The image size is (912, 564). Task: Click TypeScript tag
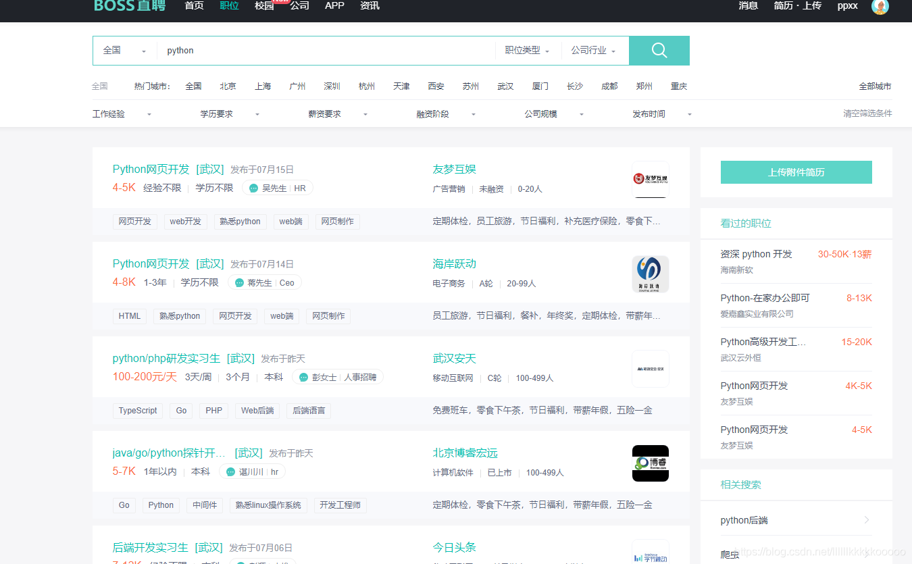coord(138,411)
